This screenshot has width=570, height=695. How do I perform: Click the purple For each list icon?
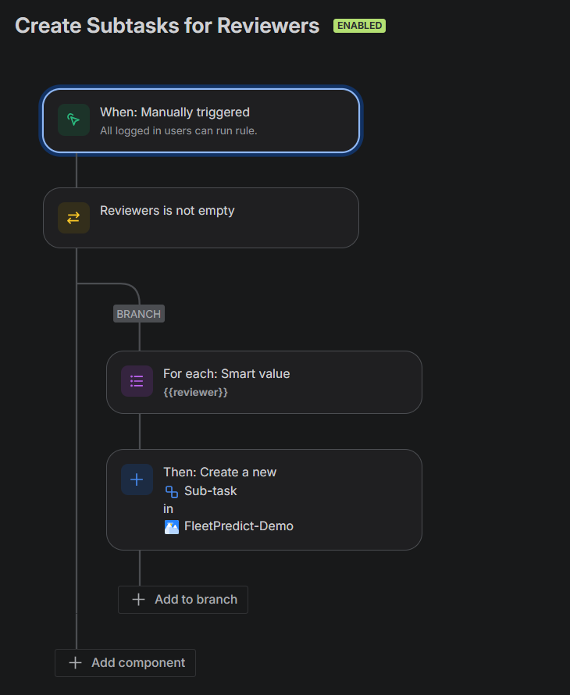(137, 382)
